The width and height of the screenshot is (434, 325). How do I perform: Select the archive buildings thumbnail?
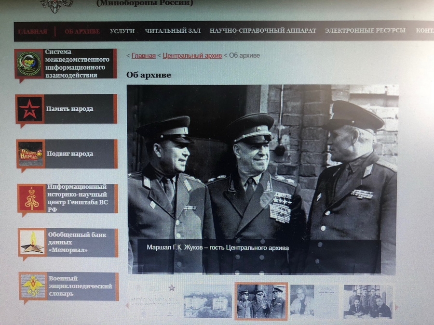point(207,301)
